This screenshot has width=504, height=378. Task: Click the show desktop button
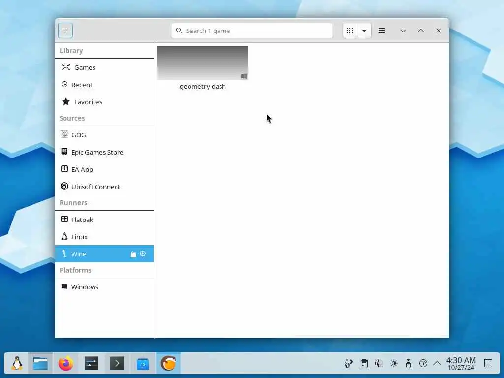(488, 364)
